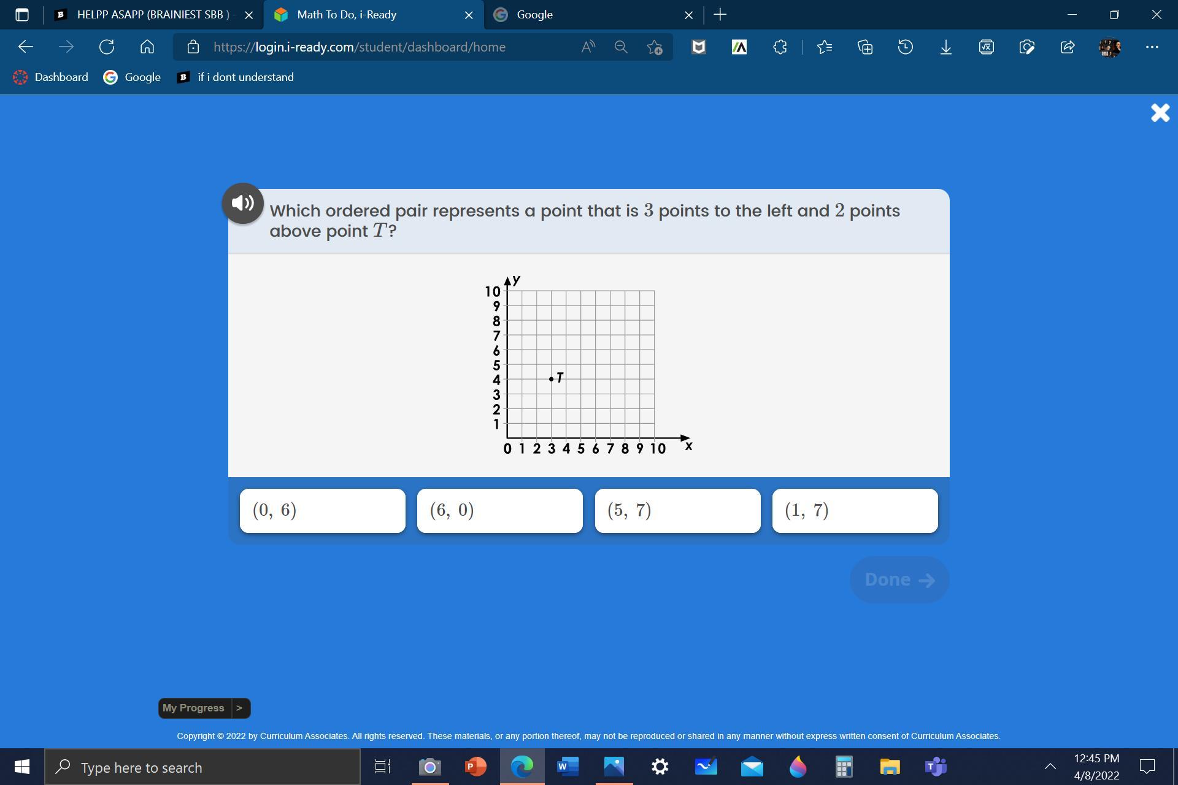Viewport: 1178px width, 785px height.
Task: Open a new browser tab
Action: click(x=720, y=15)
